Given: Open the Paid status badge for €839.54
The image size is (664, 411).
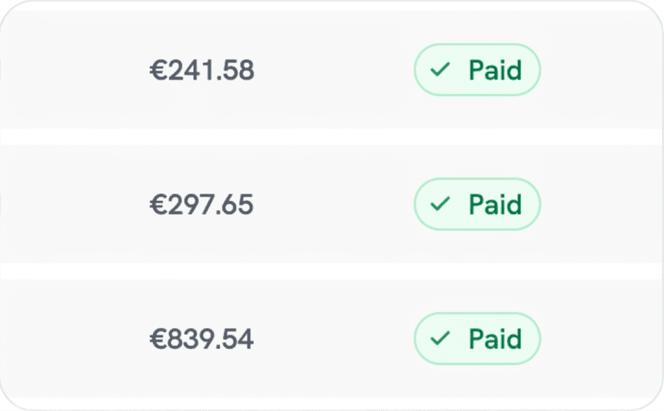Looking at the screenshot, I should point(477,338).
